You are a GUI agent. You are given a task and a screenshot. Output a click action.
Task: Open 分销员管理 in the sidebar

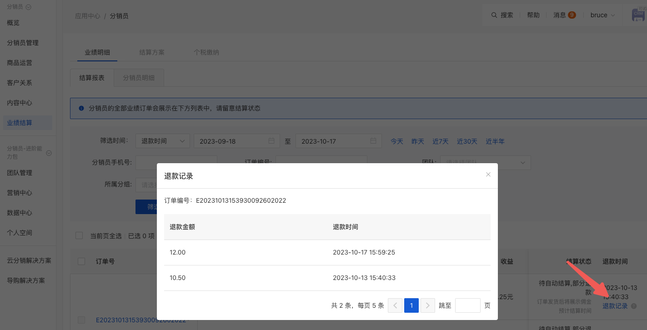(23, 43)
